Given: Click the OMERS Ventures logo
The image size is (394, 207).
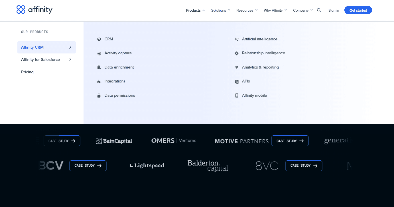Looking at the screenshot, I should [174, 140].
